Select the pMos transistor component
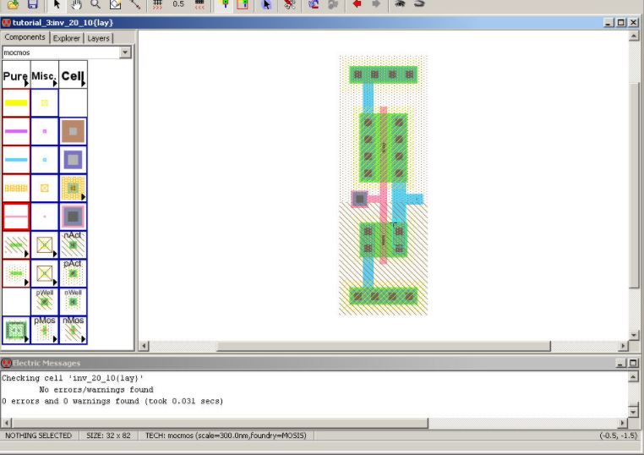This screenshot has height=455, width=644. click(x=45, y=330)
